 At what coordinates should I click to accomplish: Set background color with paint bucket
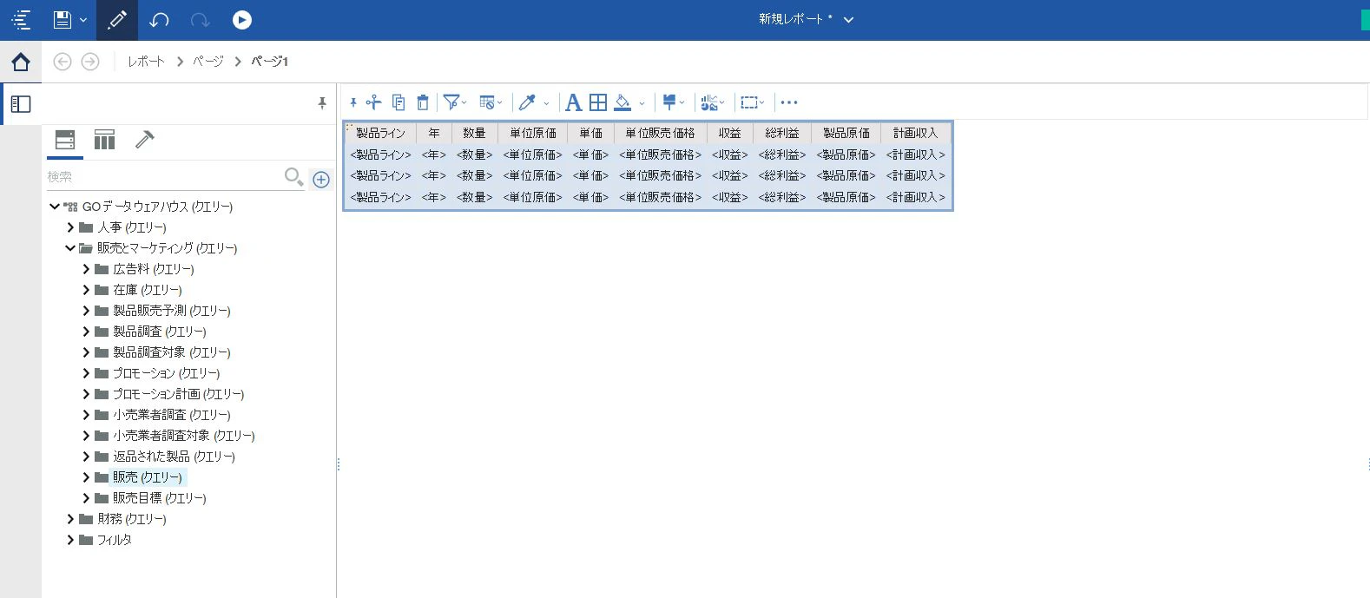point(622,102)
